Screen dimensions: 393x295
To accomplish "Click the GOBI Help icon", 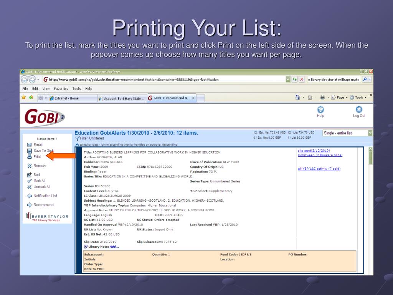I will coord(320,109).
